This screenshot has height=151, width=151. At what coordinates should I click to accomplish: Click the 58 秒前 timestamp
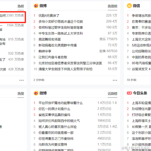[132, 80]
